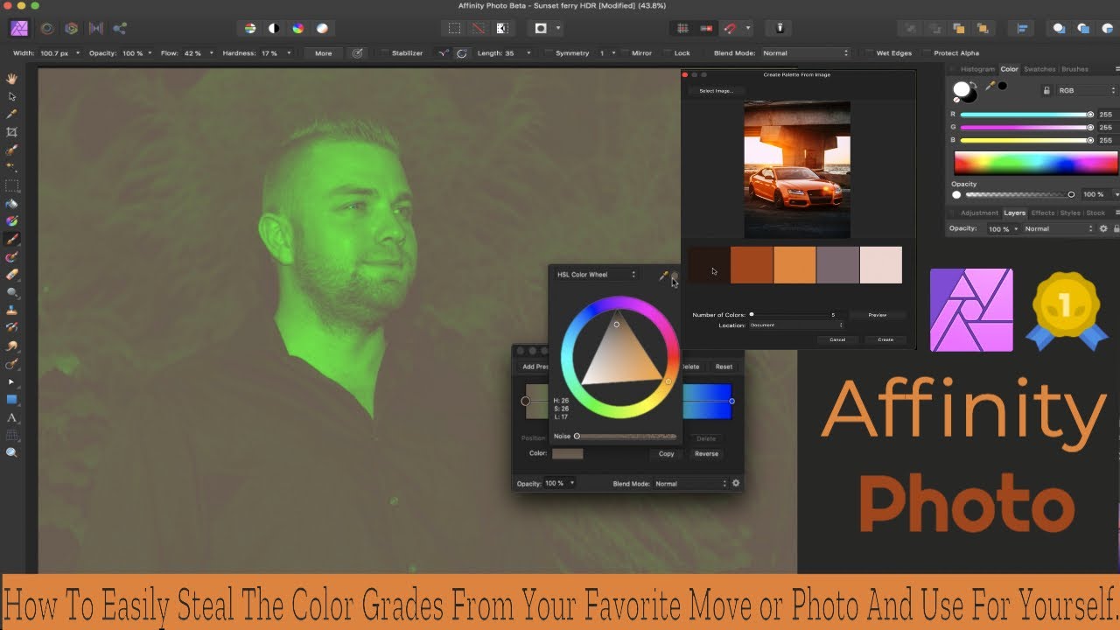
Task: Open gear settings in the gradient dialog
Action: point(736,483)
